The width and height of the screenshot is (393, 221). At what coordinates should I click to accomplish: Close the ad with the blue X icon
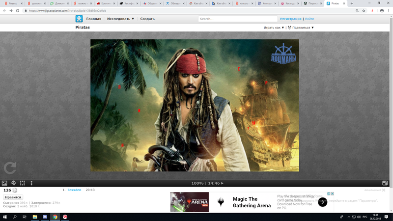pos(333,193)
